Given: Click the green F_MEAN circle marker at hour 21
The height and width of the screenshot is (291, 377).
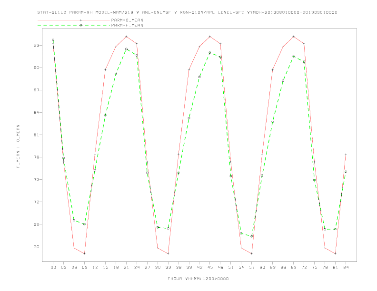Looking at the screenshot, I should click(x=126, y=49).
